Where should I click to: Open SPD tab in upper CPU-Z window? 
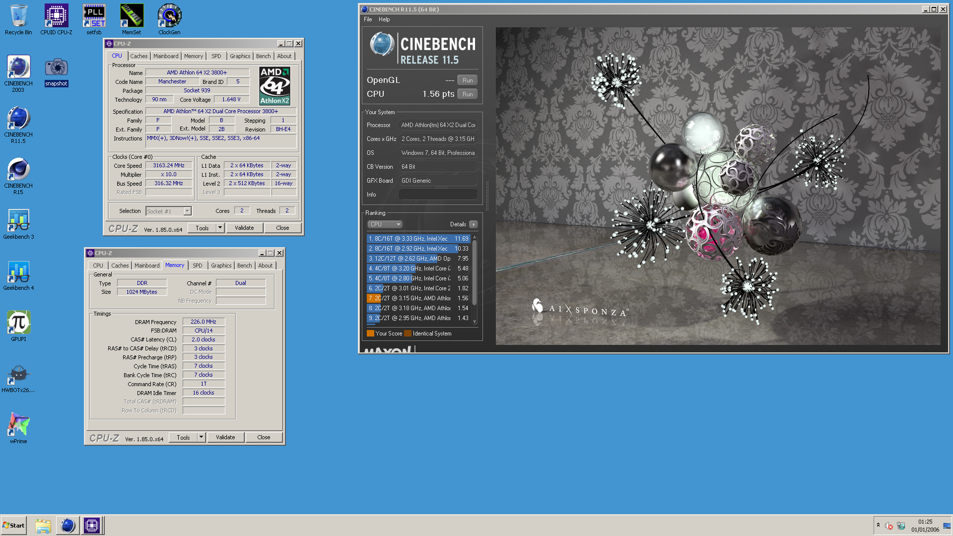click(216, 56)
